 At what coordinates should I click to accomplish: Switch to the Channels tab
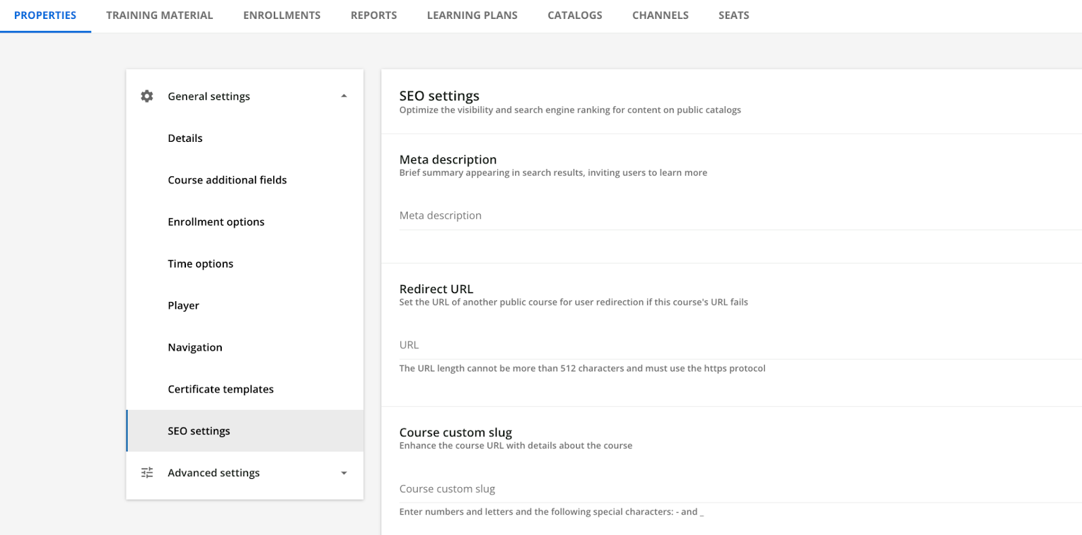pos(660,16)
